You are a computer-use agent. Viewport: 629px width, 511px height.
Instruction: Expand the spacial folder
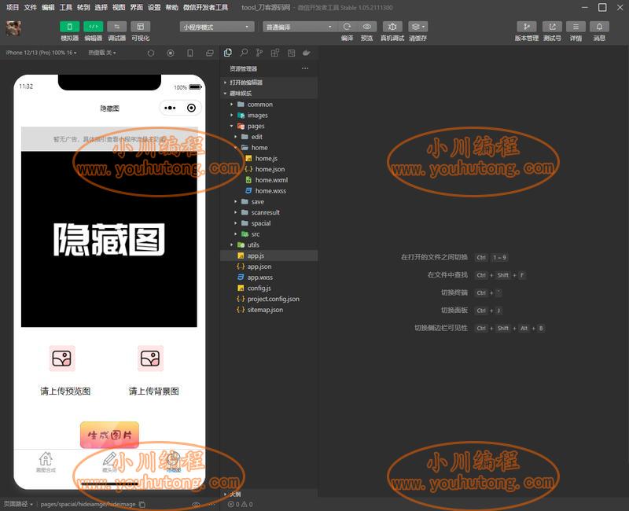270,223
